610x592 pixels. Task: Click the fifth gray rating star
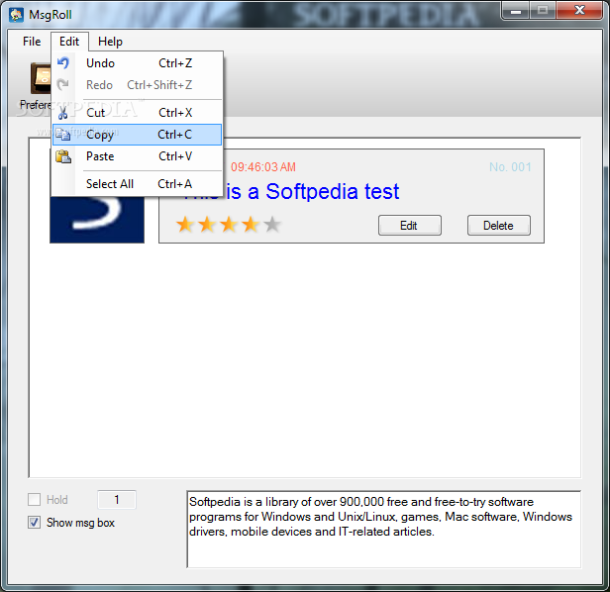coord(272,225)
